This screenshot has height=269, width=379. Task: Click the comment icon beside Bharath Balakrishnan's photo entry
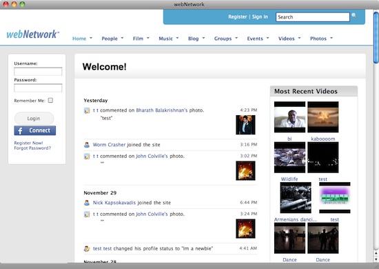(x=87, y=110)
